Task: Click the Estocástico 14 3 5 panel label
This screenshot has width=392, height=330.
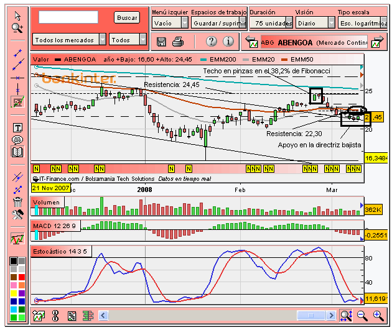Action: [x=60, y=251]
